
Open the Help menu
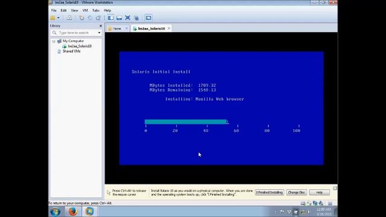tap(107, 10)
